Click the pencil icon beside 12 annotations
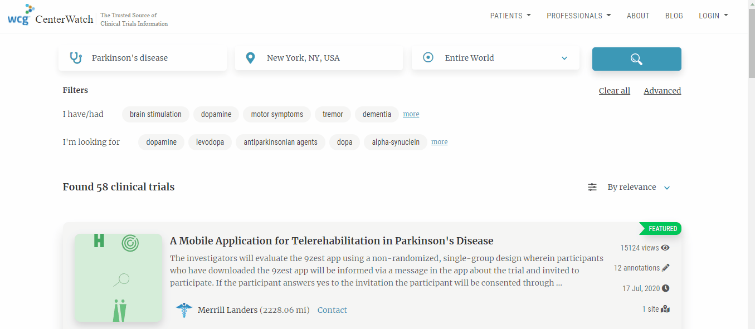This screenshot has height=329, width=755. tap(665, 268)
